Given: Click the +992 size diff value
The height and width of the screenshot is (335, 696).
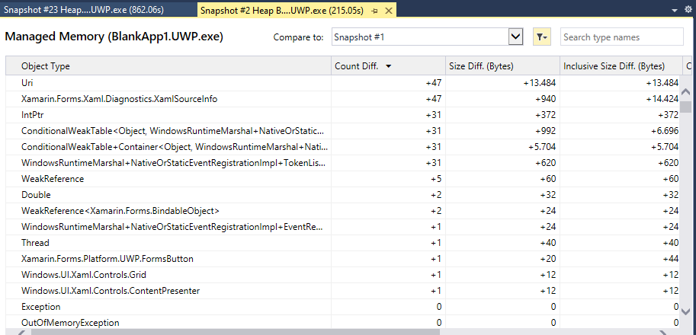Looking at the screenshot, I should pos(545,131).
